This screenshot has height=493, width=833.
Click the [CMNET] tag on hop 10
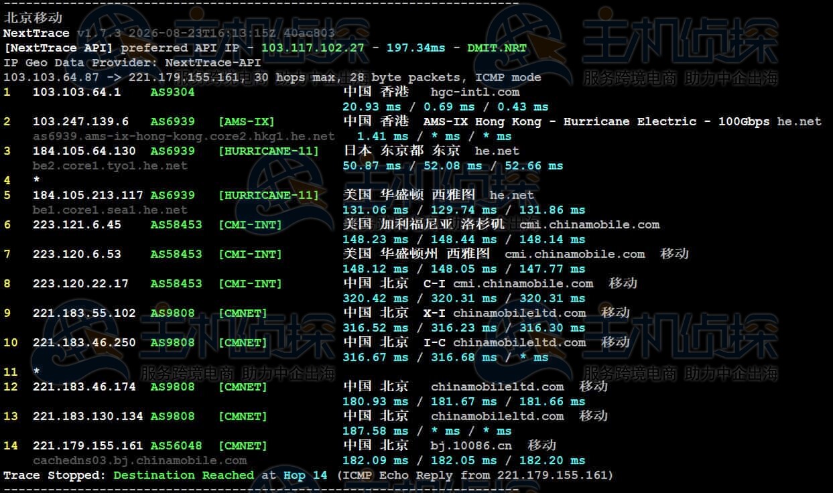243,342
